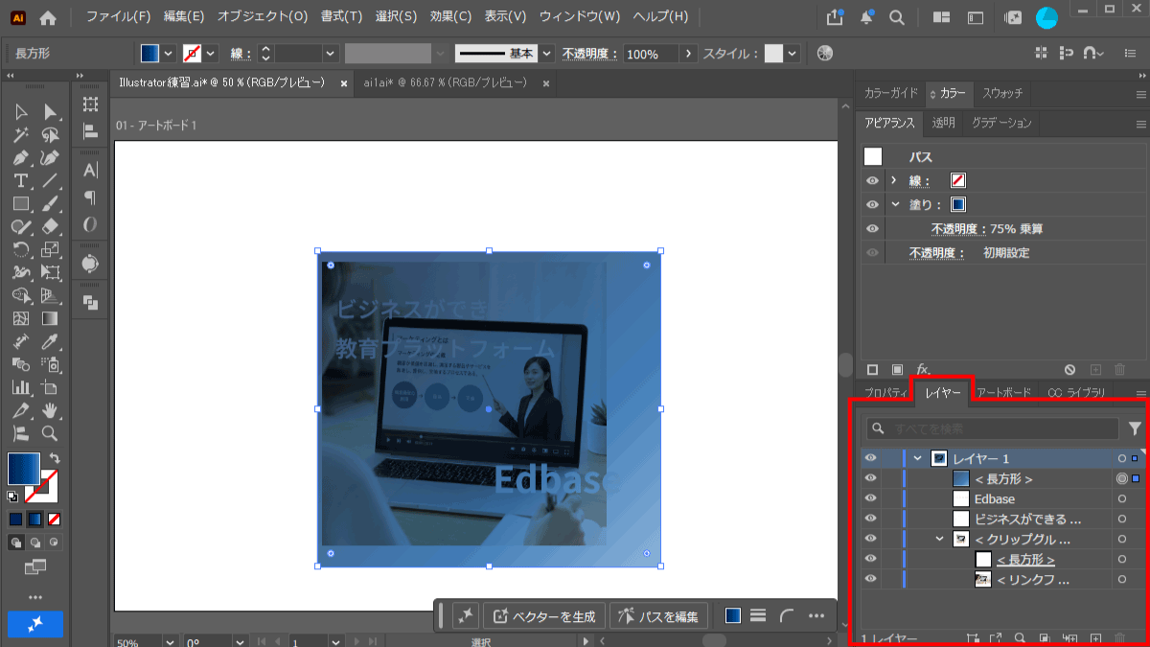
Task: Open the 50% zoom level dropdown
Action: pos(170,641)
